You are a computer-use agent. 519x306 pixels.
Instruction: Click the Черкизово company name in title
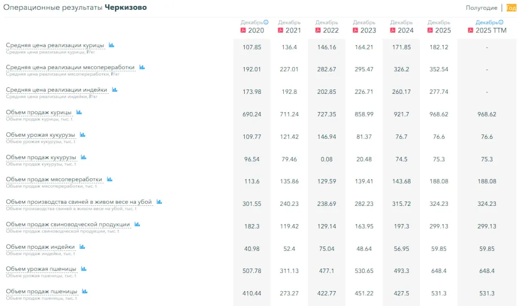pyautogui.click(x=126, y=7)
